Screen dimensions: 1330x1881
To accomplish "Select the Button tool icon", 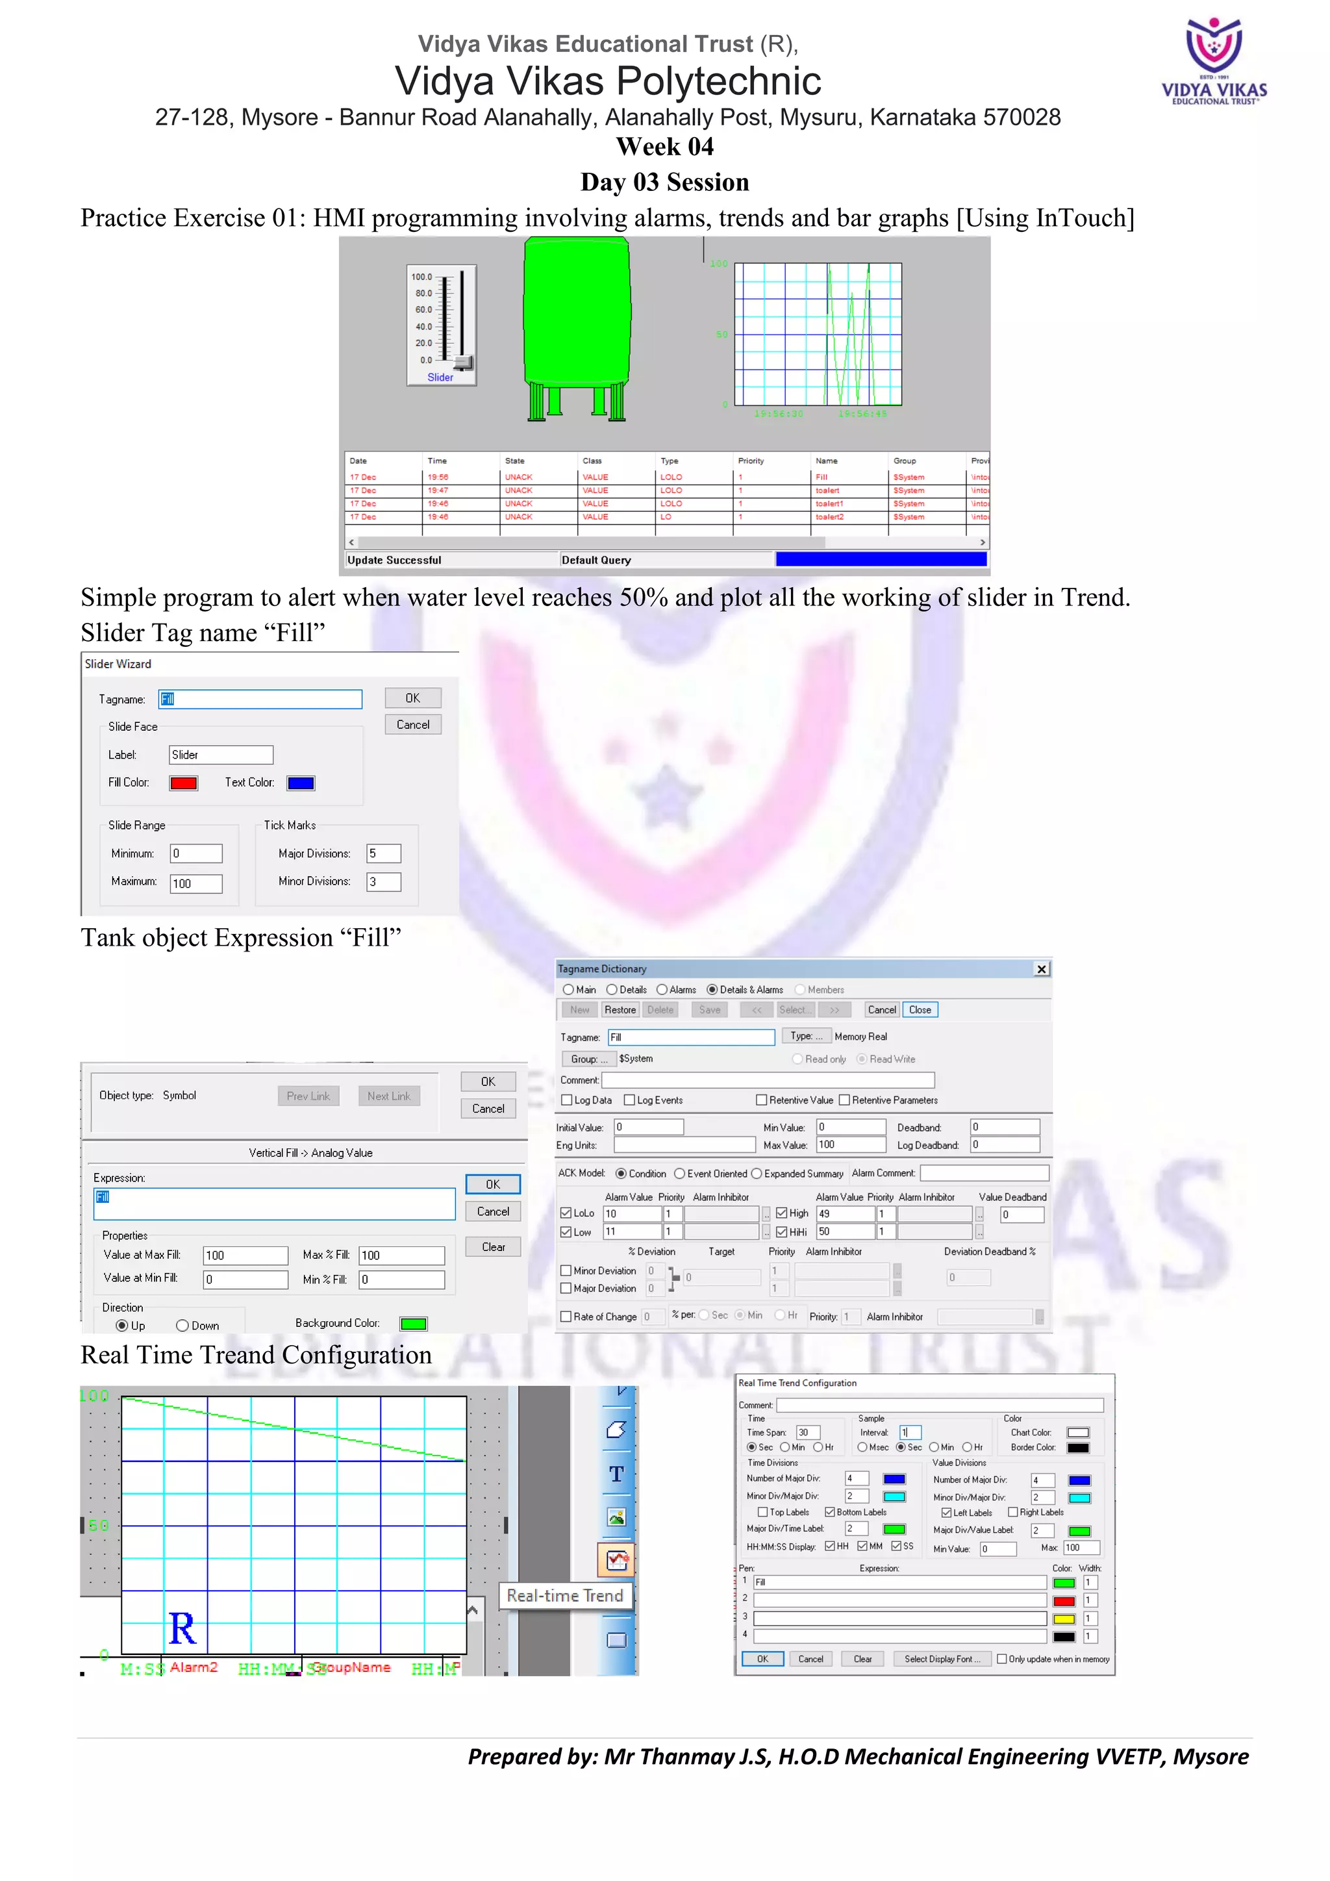I will point(616,1640).
